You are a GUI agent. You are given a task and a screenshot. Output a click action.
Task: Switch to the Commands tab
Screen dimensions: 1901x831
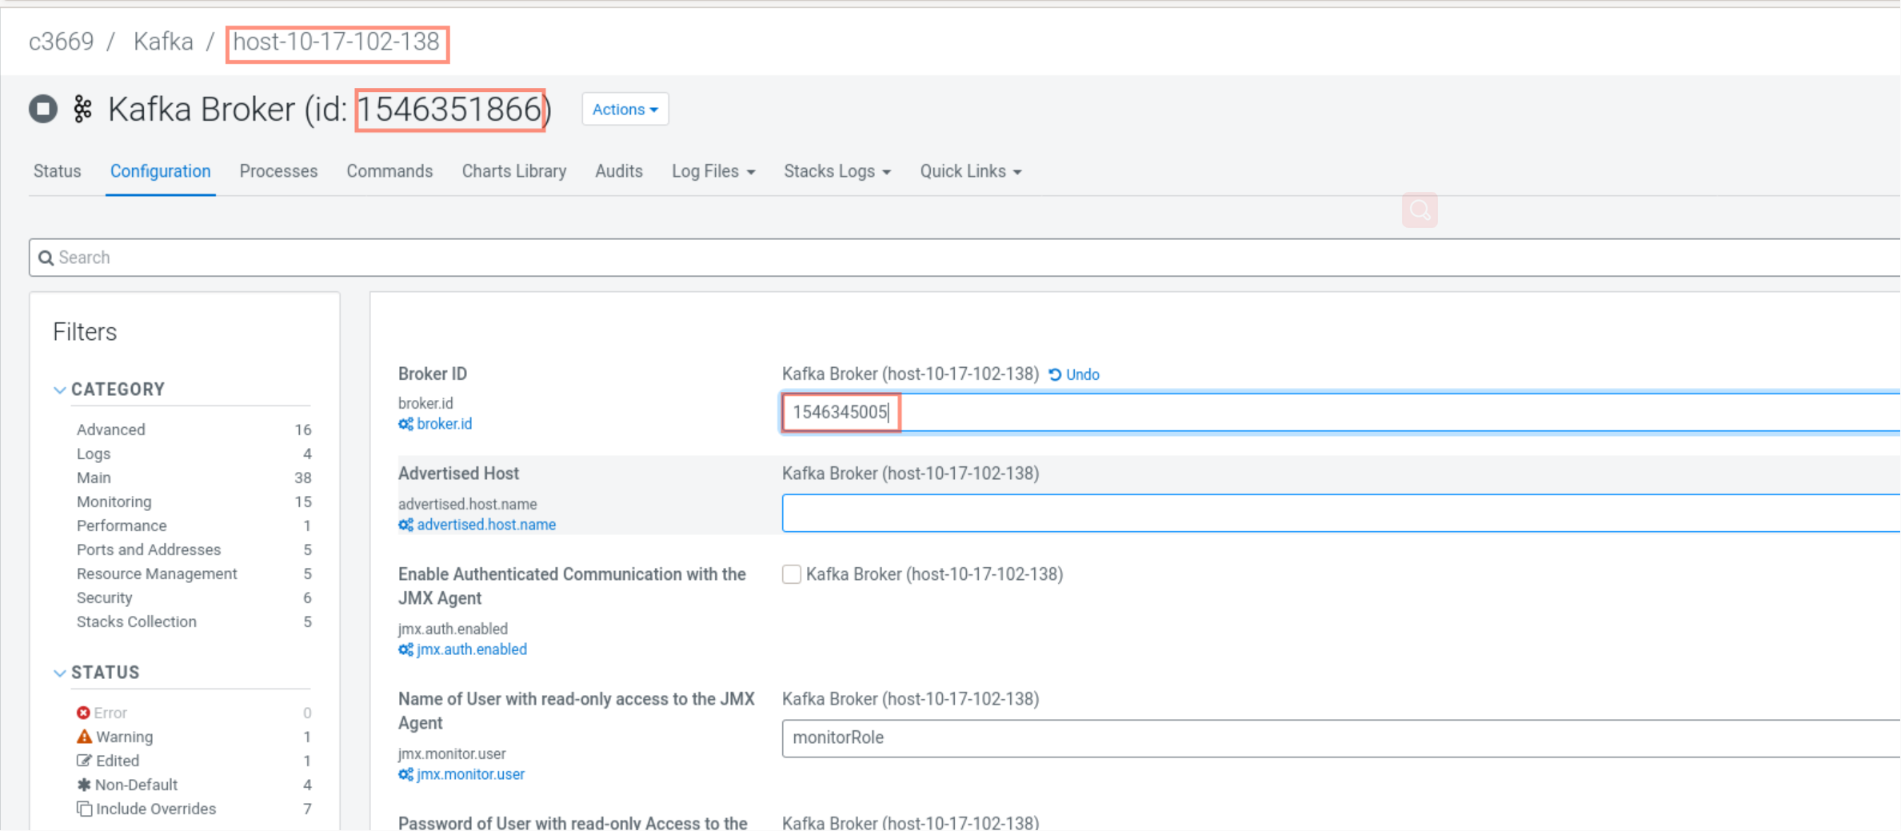389,171
